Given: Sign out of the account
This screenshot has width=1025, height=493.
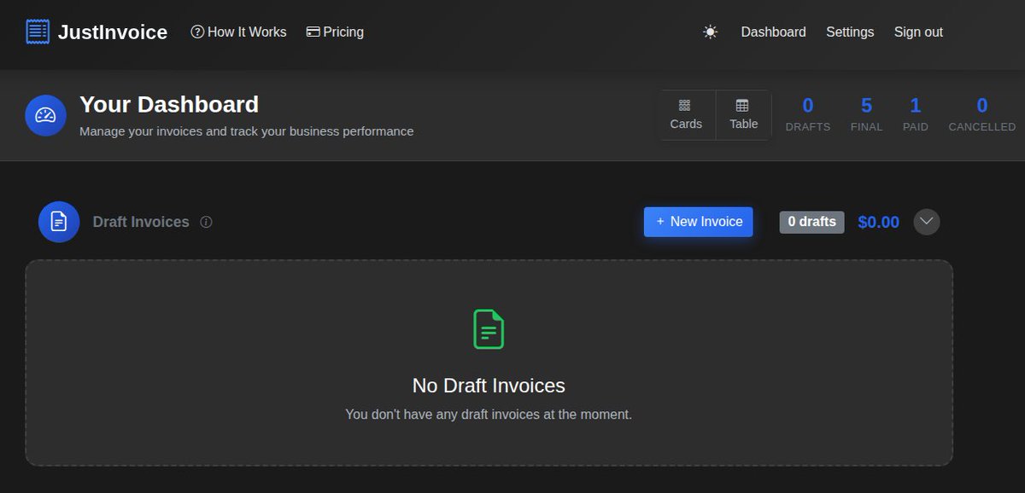Looking at the screenshot, I should pyautogui.click(x=918, y=32).
